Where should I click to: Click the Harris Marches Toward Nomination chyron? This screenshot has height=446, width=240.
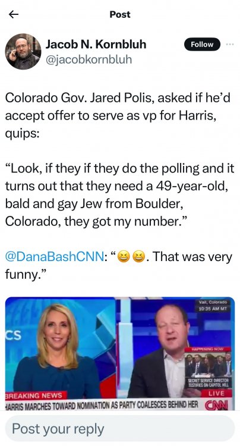coord(102,404)
